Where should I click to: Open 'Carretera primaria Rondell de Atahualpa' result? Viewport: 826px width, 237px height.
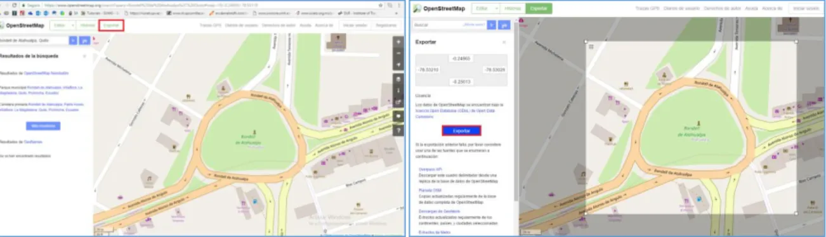41,106
